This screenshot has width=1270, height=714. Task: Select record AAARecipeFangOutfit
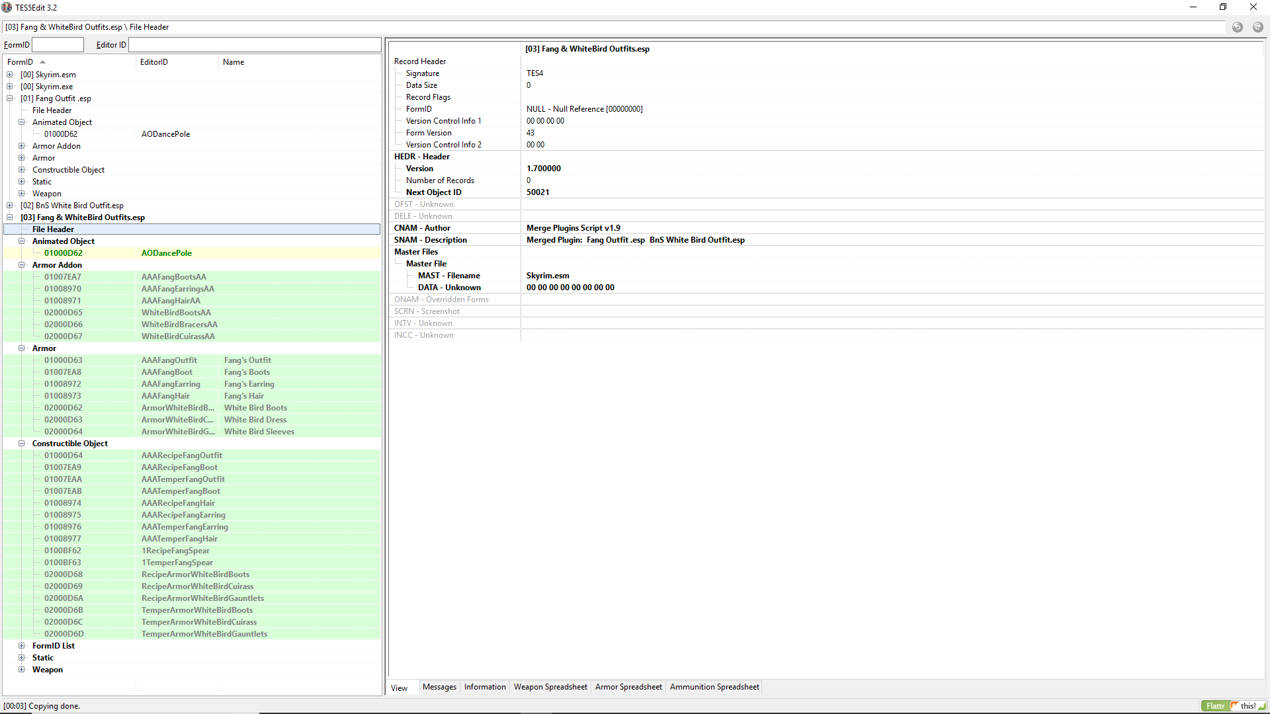(x=192, y=456)
